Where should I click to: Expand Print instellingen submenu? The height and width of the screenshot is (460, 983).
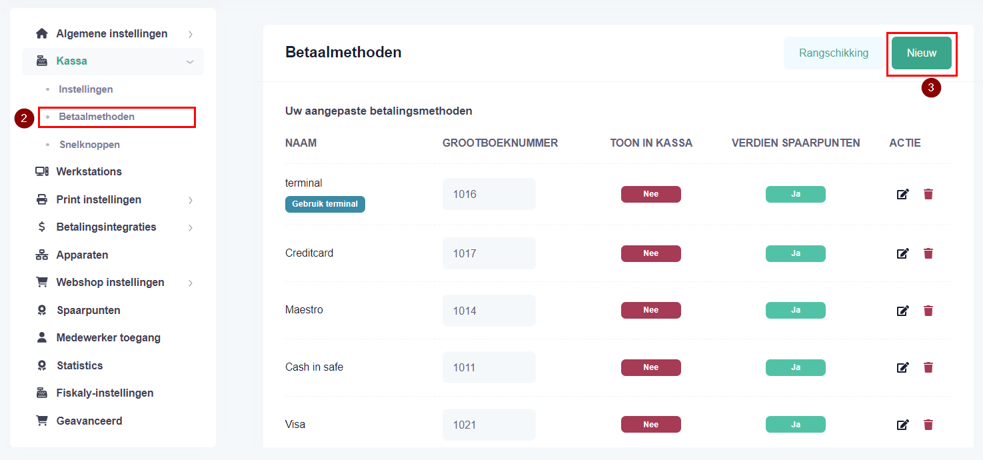pos(191,200)
